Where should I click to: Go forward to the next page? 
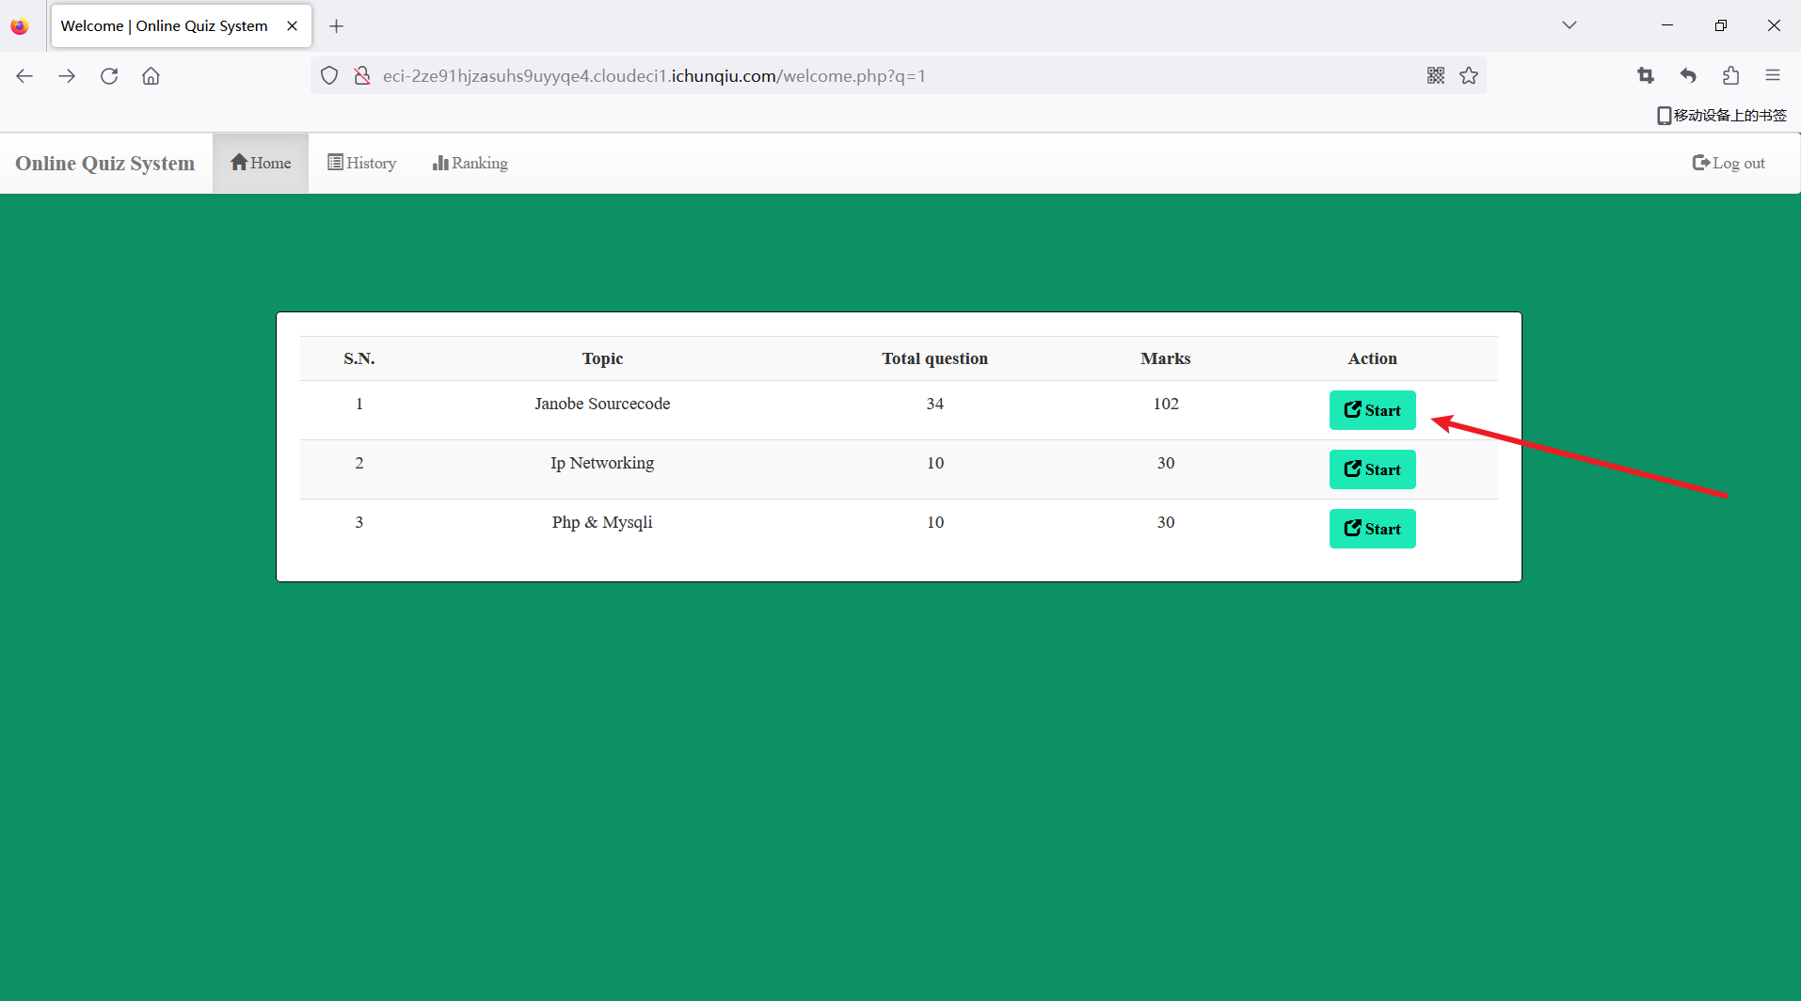(67, 75)
